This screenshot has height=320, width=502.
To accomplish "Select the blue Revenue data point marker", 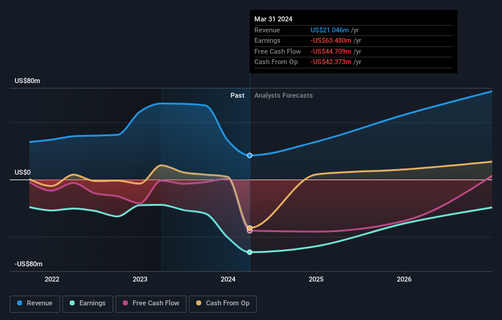I will [x=249, y=155].
